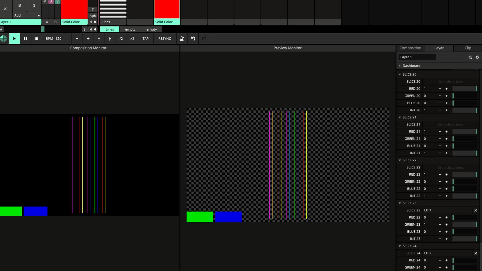Remove LD 1 from SLICE 23
482x271 pixels.
[475, 210]
